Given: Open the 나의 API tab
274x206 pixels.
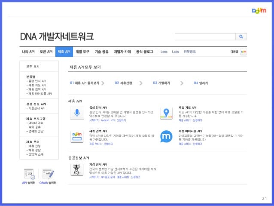Looking at the screenshot, I should [28, 52].
